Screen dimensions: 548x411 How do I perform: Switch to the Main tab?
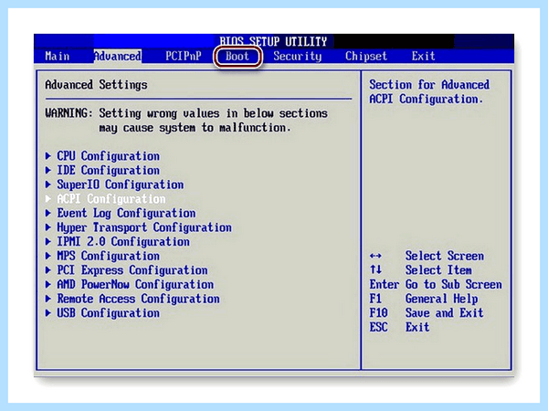click(58, 57)
